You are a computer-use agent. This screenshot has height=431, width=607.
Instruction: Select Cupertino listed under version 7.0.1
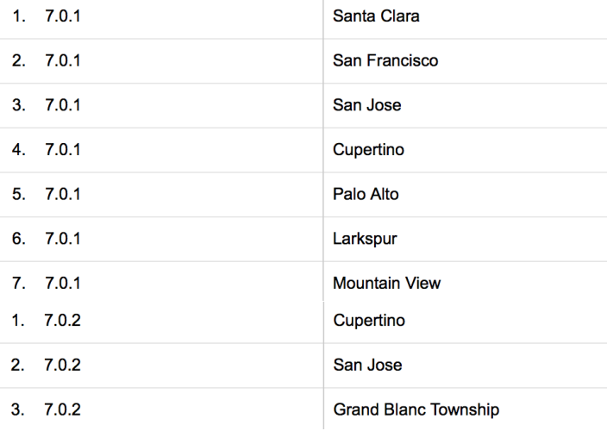pyautogui.click(x=368, y=150)
